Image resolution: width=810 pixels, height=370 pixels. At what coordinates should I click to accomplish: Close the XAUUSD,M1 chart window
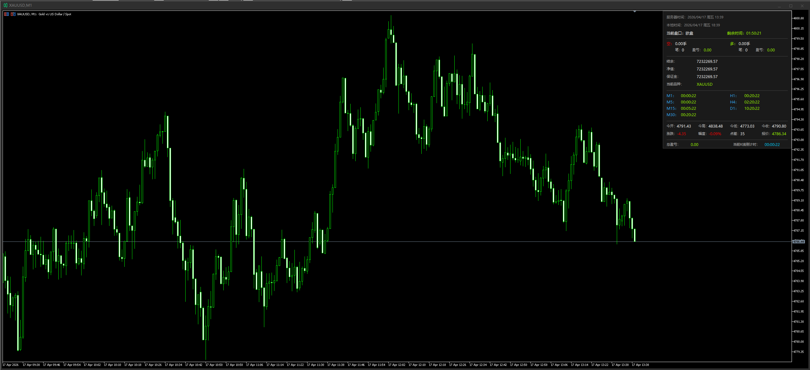coord(802,6)
